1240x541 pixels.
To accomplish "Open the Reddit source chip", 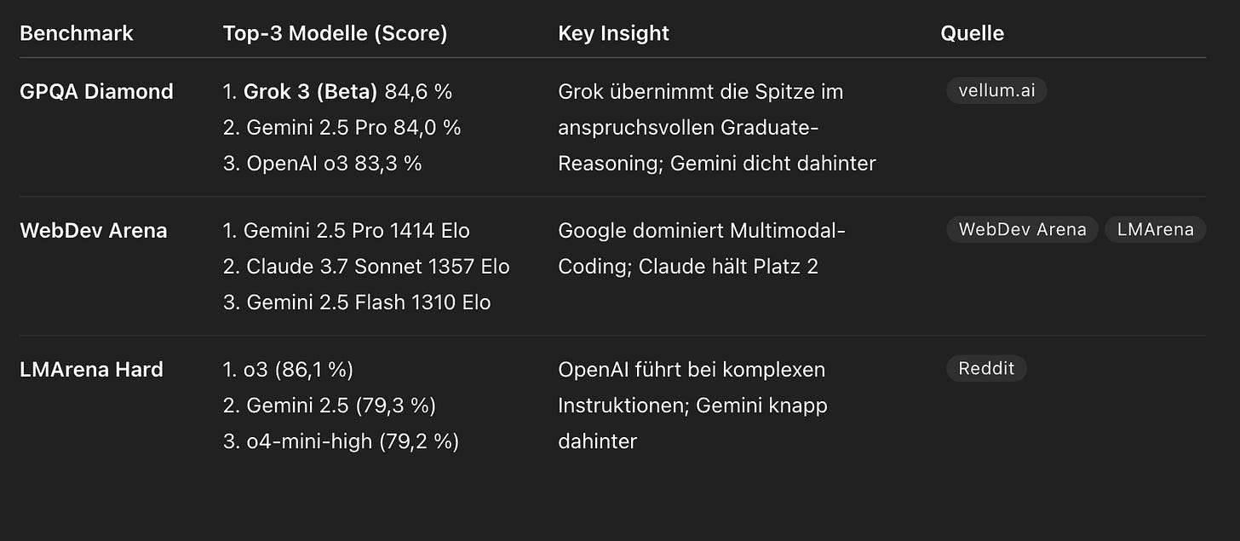I will [x=986, y=368].
